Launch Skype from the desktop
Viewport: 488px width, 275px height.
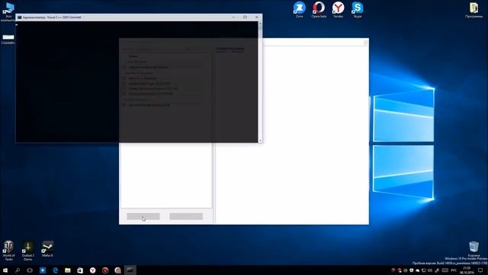pos(358,9)
